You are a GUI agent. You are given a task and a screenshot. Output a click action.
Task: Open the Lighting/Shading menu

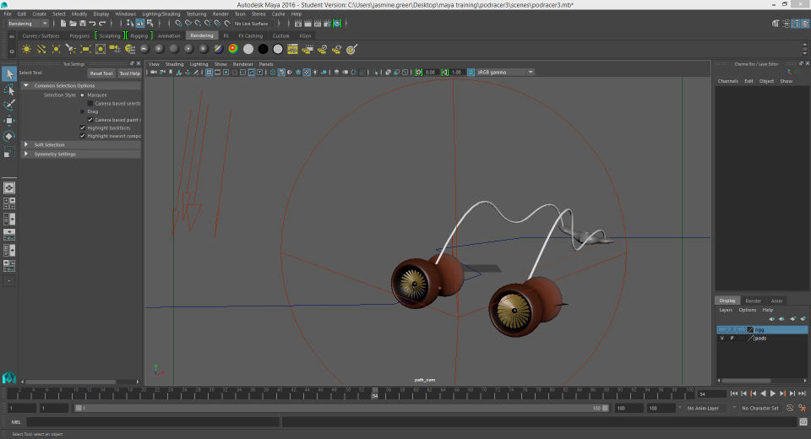pos(161,14)
